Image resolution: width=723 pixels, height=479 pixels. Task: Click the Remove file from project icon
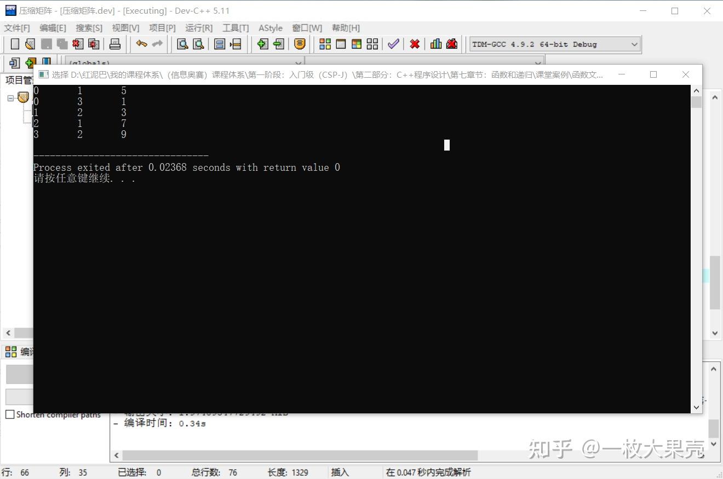[278, 44]
